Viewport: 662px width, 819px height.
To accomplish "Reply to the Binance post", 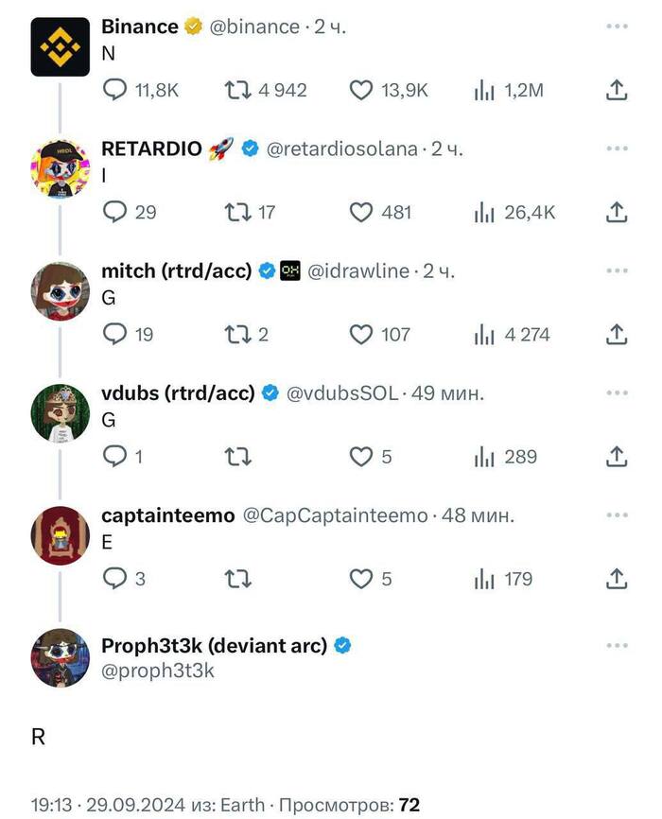I will pyautogui.click(x=115, y=90).
